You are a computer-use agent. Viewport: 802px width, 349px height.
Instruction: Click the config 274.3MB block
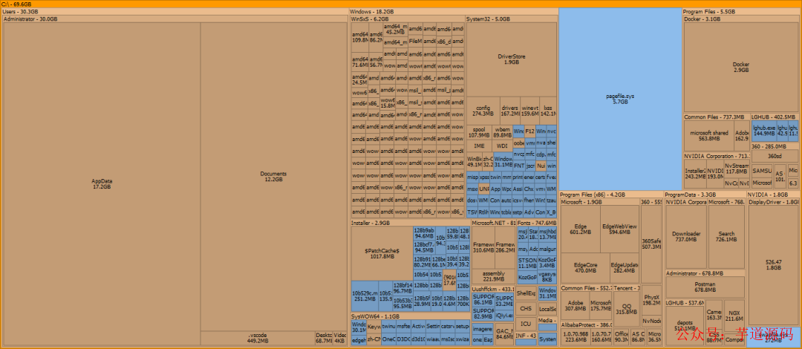483,111
